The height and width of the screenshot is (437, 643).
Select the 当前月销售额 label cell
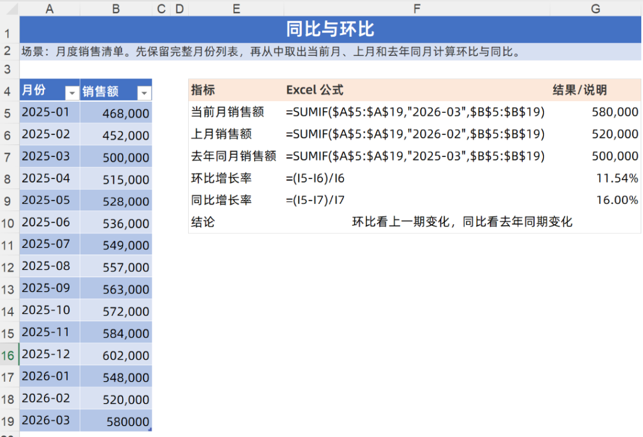click(x=236, y=112)
